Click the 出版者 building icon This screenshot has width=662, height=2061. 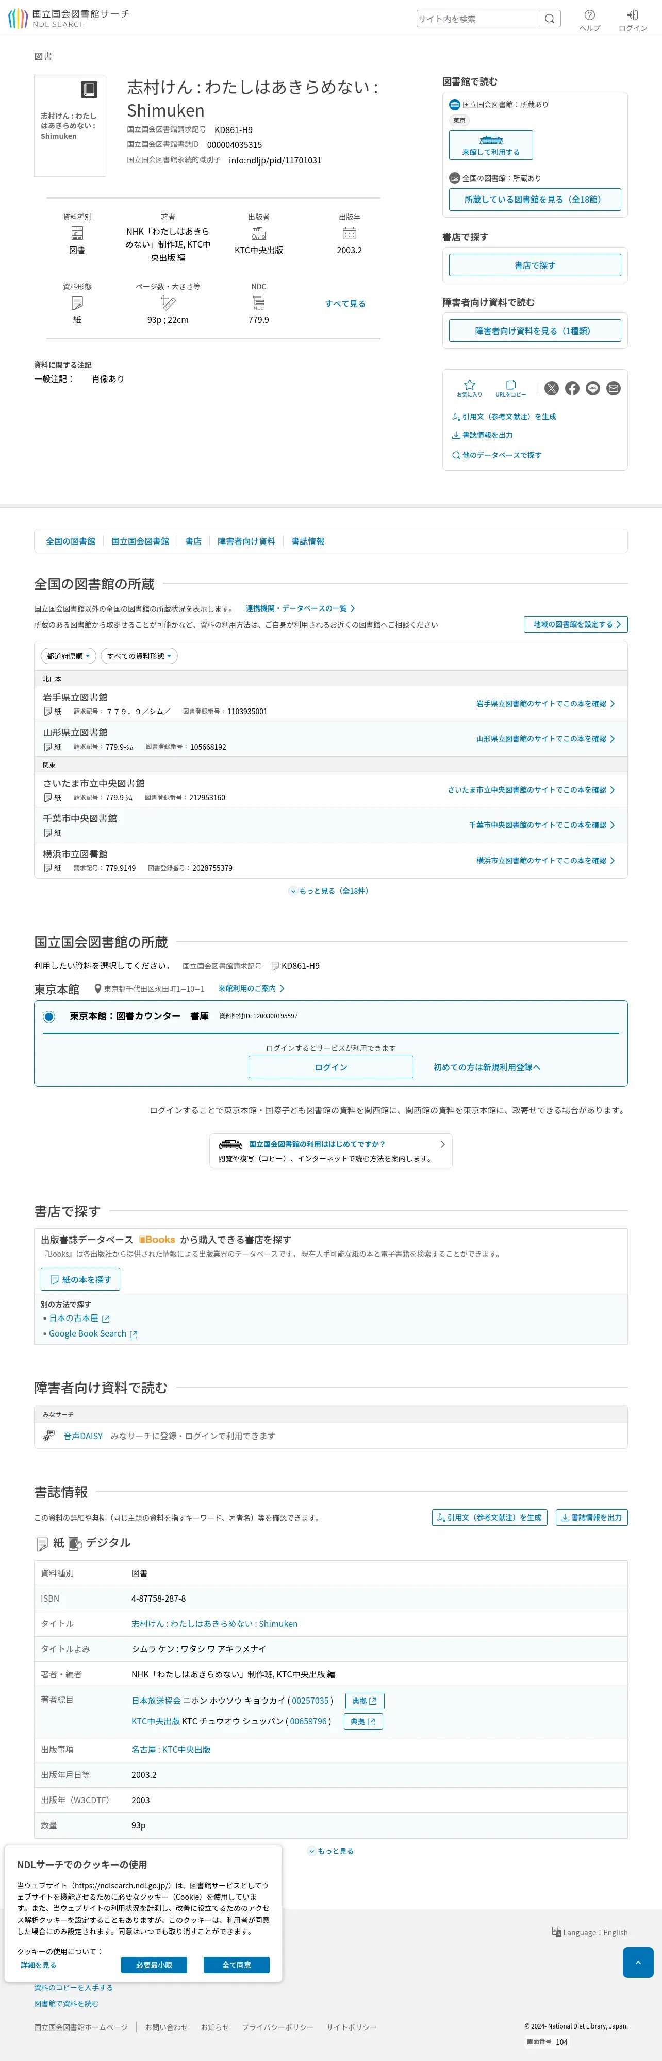(258, 233)
